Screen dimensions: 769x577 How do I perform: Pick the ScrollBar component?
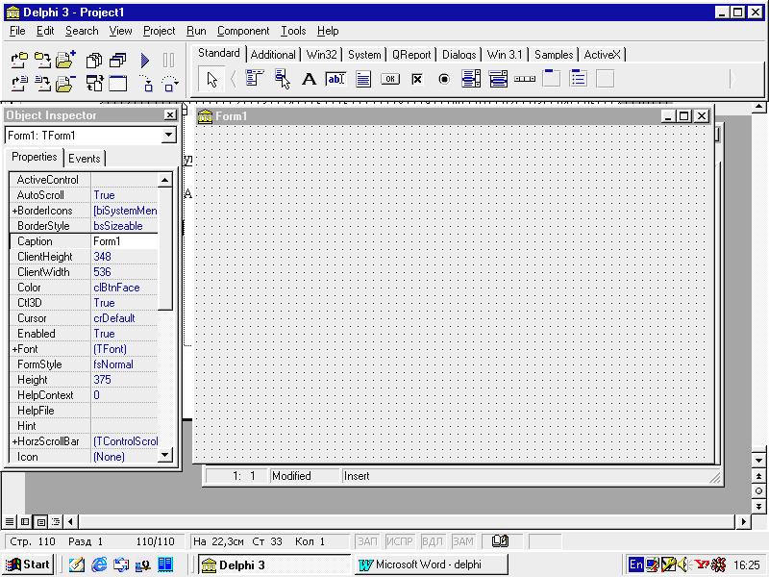point(524,79)
